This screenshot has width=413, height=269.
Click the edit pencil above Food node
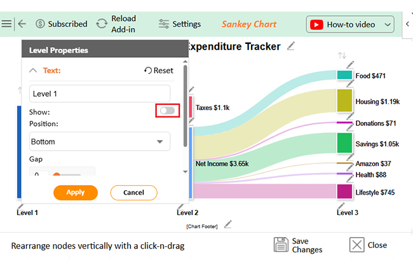pos(350,64)
